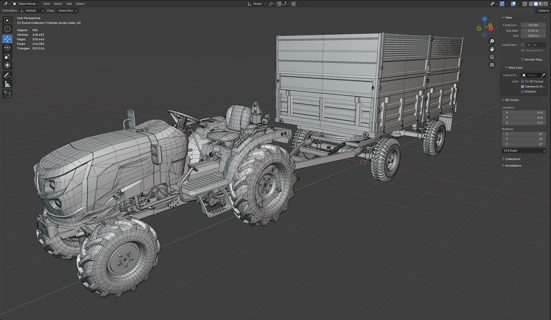Open the Add menu
The image size is (551, 320).
coord(69,4)
